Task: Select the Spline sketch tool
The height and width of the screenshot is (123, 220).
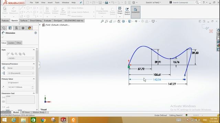Action: [34, 8]
